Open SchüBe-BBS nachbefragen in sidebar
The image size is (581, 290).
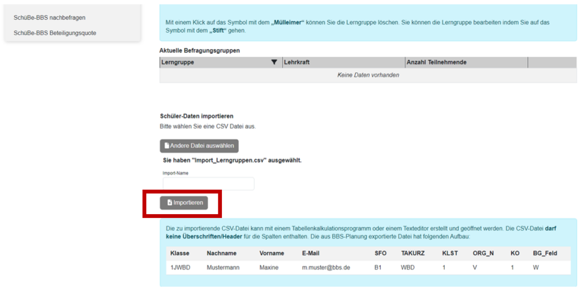point(49,18)
